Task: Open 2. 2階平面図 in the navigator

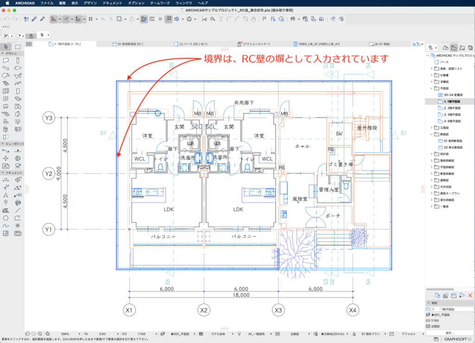Action: pos(449,108)
